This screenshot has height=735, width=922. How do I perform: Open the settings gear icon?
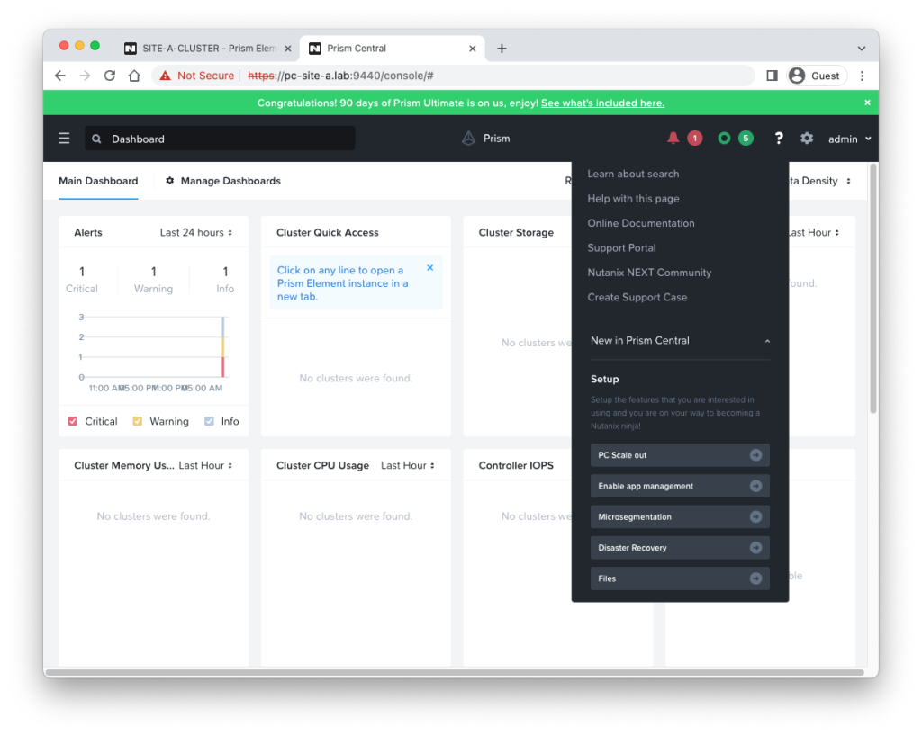(807, 139)
